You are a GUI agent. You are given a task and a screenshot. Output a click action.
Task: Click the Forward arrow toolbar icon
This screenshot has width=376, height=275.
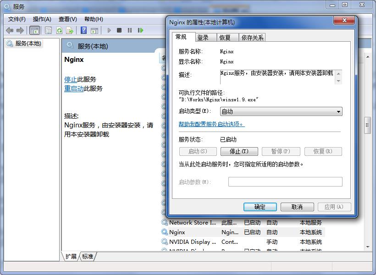(20, 30)
